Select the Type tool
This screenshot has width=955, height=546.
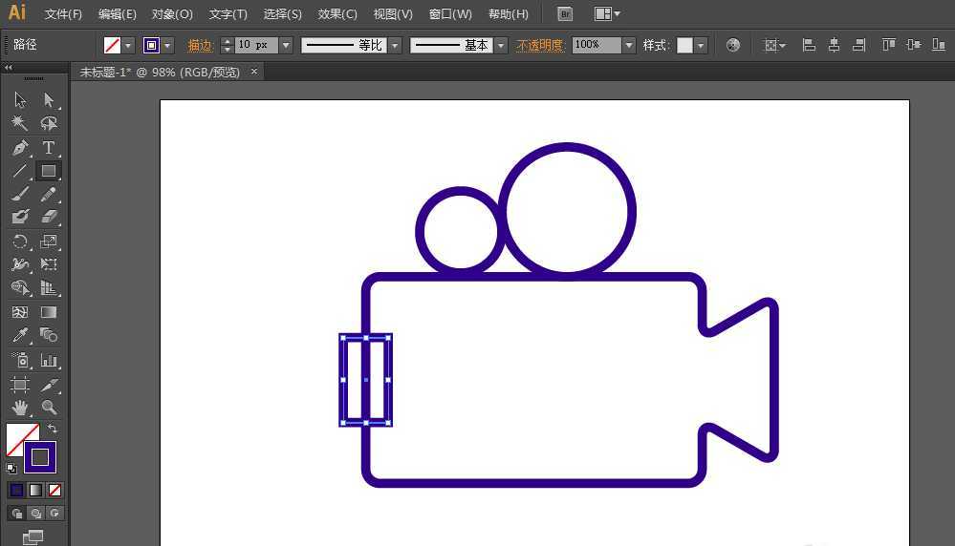click(x=48, y=148)
